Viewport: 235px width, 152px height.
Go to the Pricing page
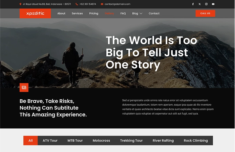[94, 14]
